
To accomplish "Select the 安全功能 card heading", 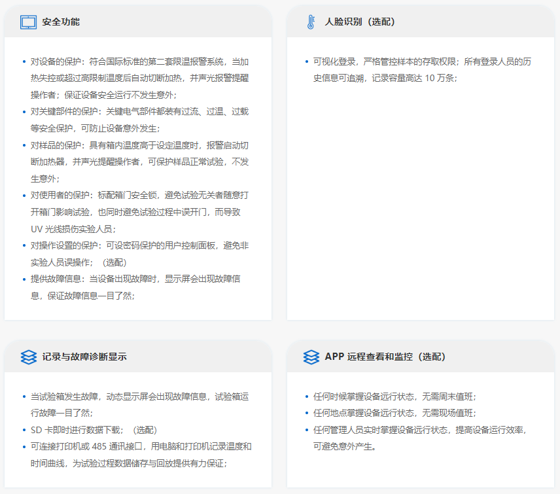I will click(x=61, y=22).
